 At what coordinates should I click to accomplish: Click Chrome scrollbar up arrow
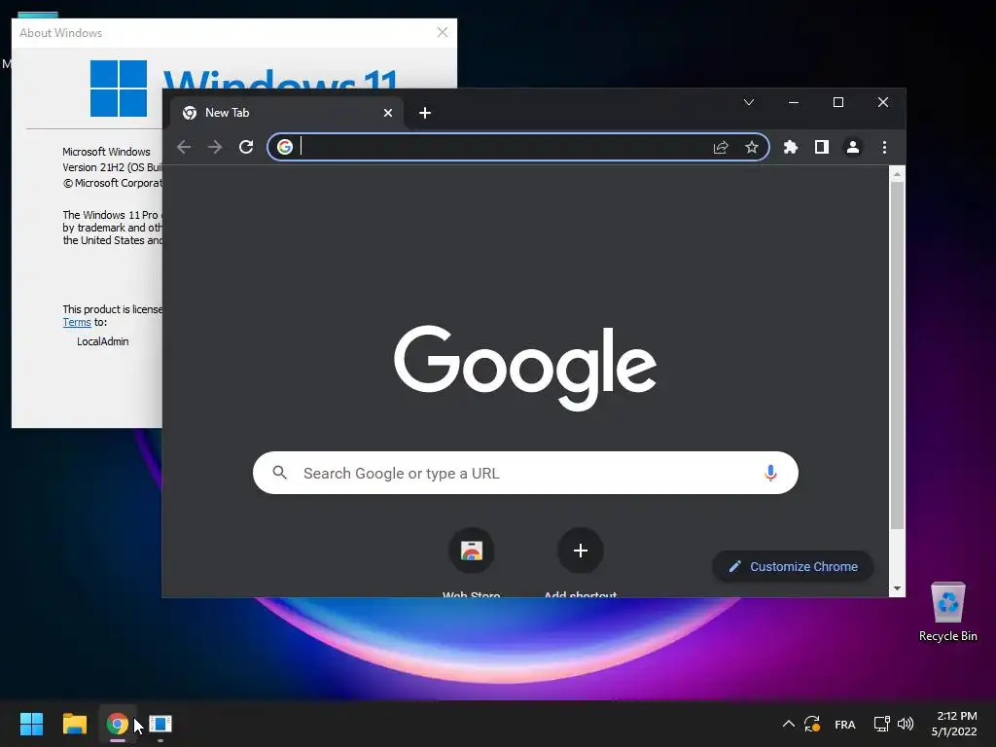(897, 174)
